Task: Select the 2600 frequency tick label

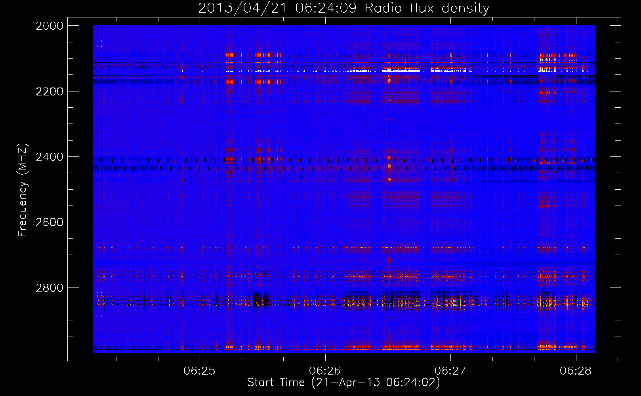Action: click(x=50, y=222)
